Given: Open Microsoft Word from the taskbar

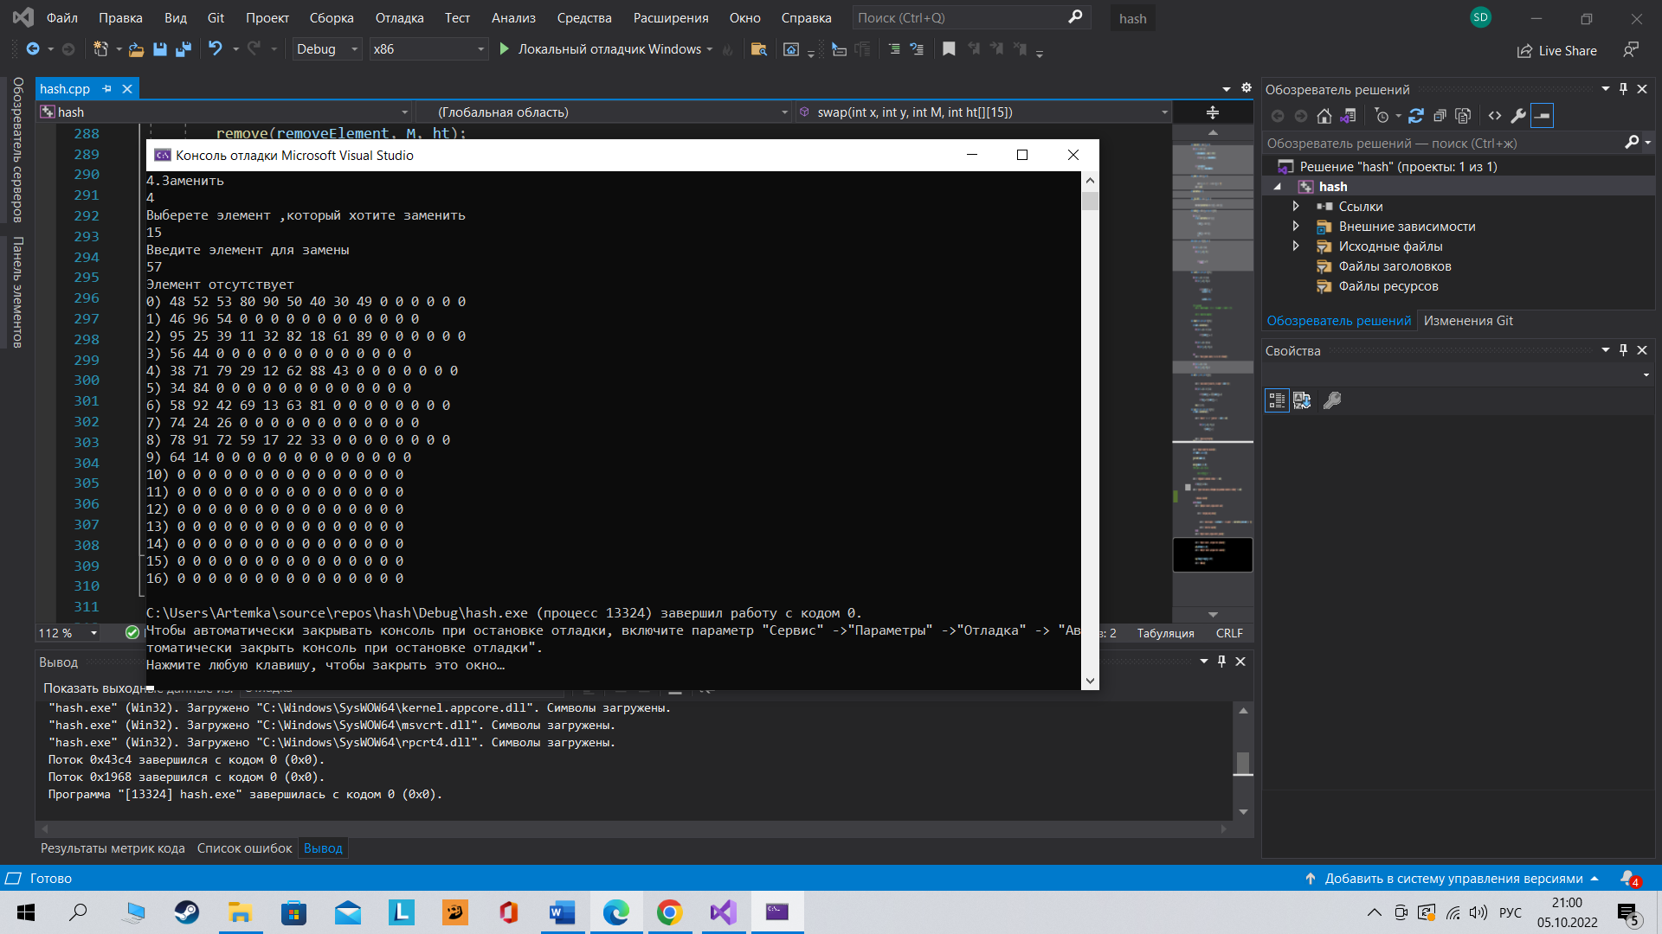Looking at the screenshot, I should 562,912.
